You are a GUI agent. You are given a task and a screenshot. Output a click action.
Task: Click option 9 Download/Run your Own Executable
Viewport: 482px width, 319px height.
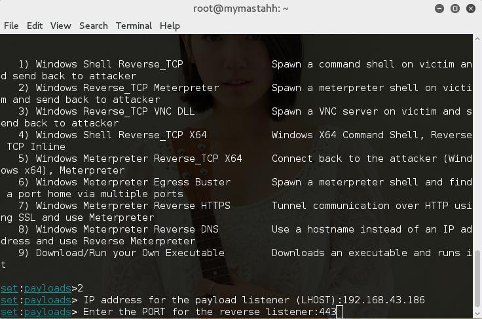coord(121,253)
